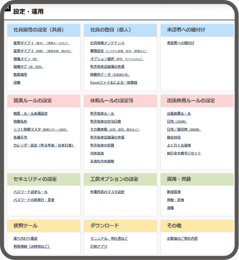Click the 社員の登録 (個人) header
Image resolution: width=239 pixels, height=260 pixels.
(120, 30)
